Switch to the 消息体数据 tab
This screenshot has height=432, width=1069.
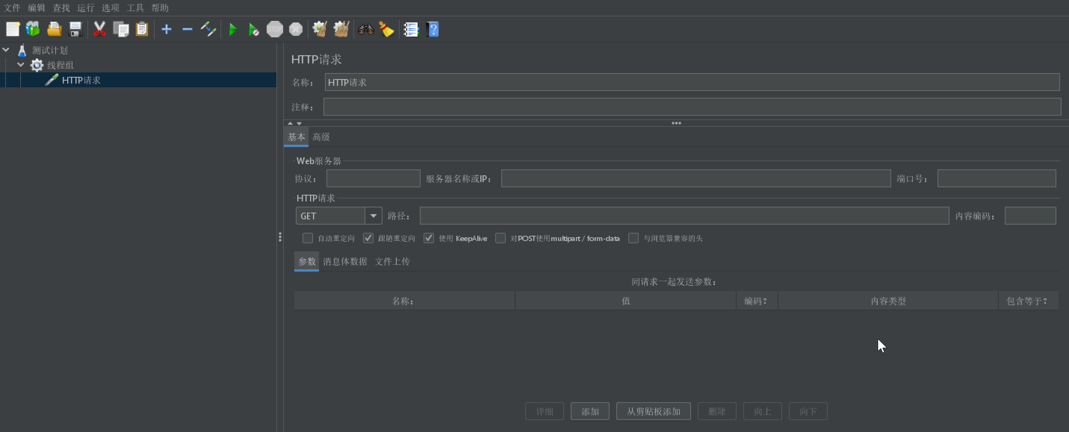(x=345, y=261)
